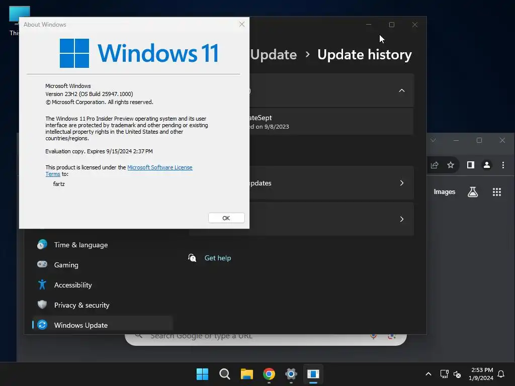Open Google Images link

(x=445, y=192)
